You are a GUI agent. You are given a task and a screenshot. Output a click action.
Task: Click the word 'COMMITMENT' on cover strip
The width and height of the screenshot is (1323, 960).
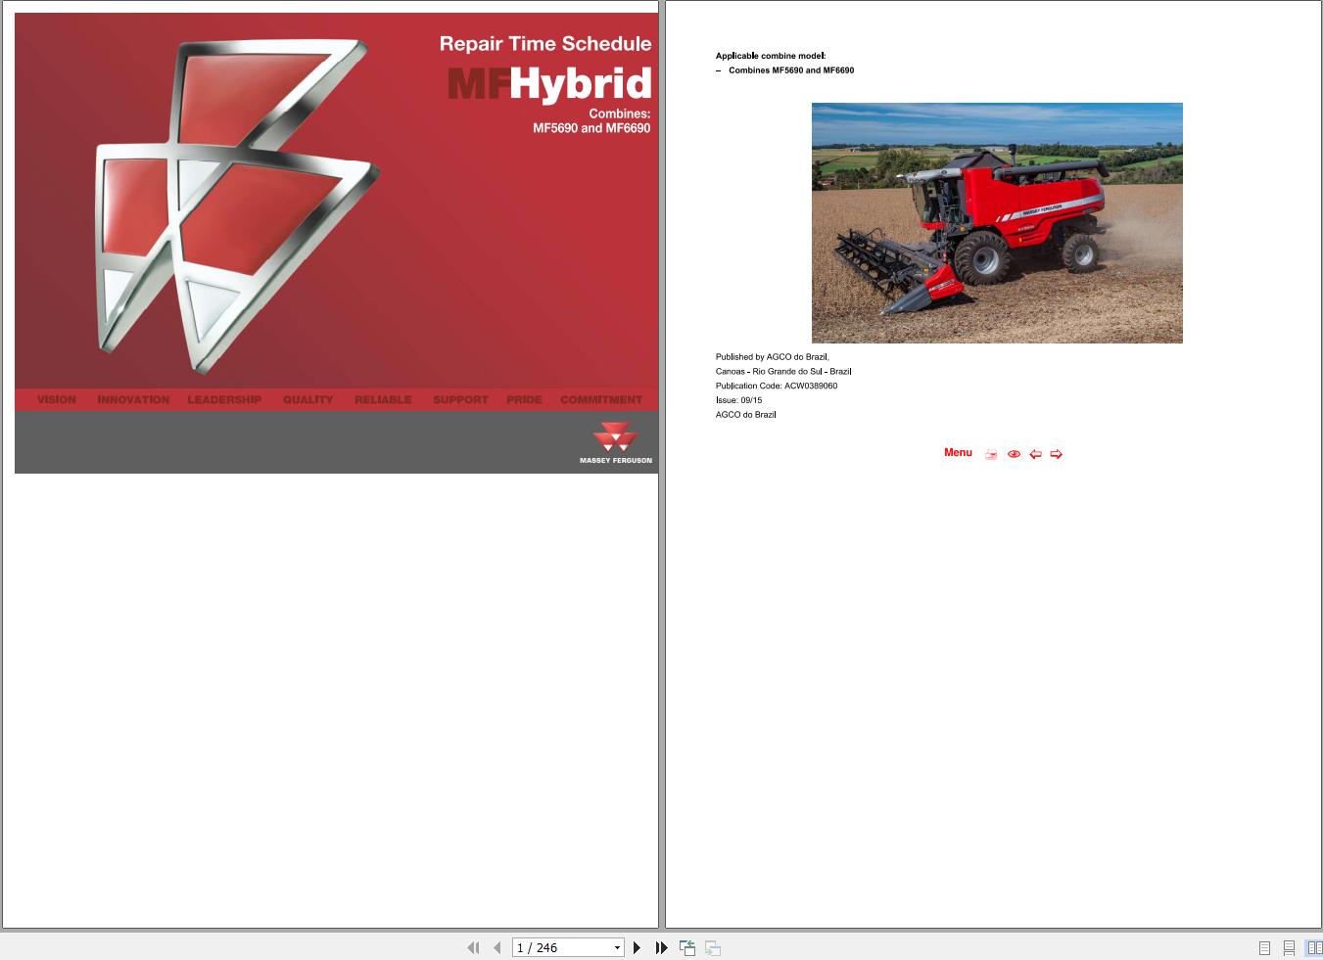click(x=601, y=399)
